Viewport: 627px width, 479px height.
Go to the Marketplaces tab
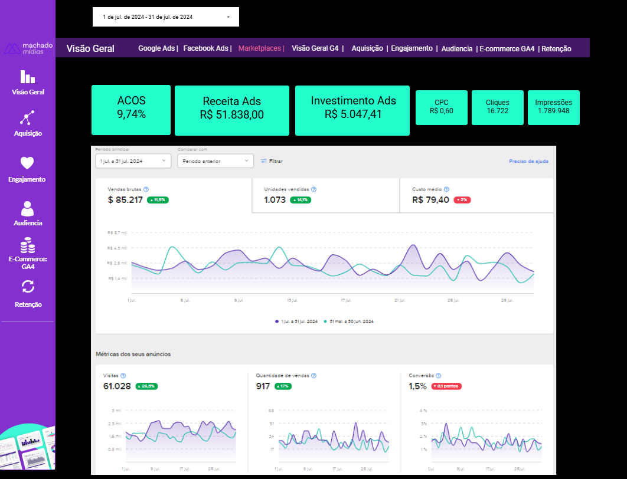click(259, 48)
